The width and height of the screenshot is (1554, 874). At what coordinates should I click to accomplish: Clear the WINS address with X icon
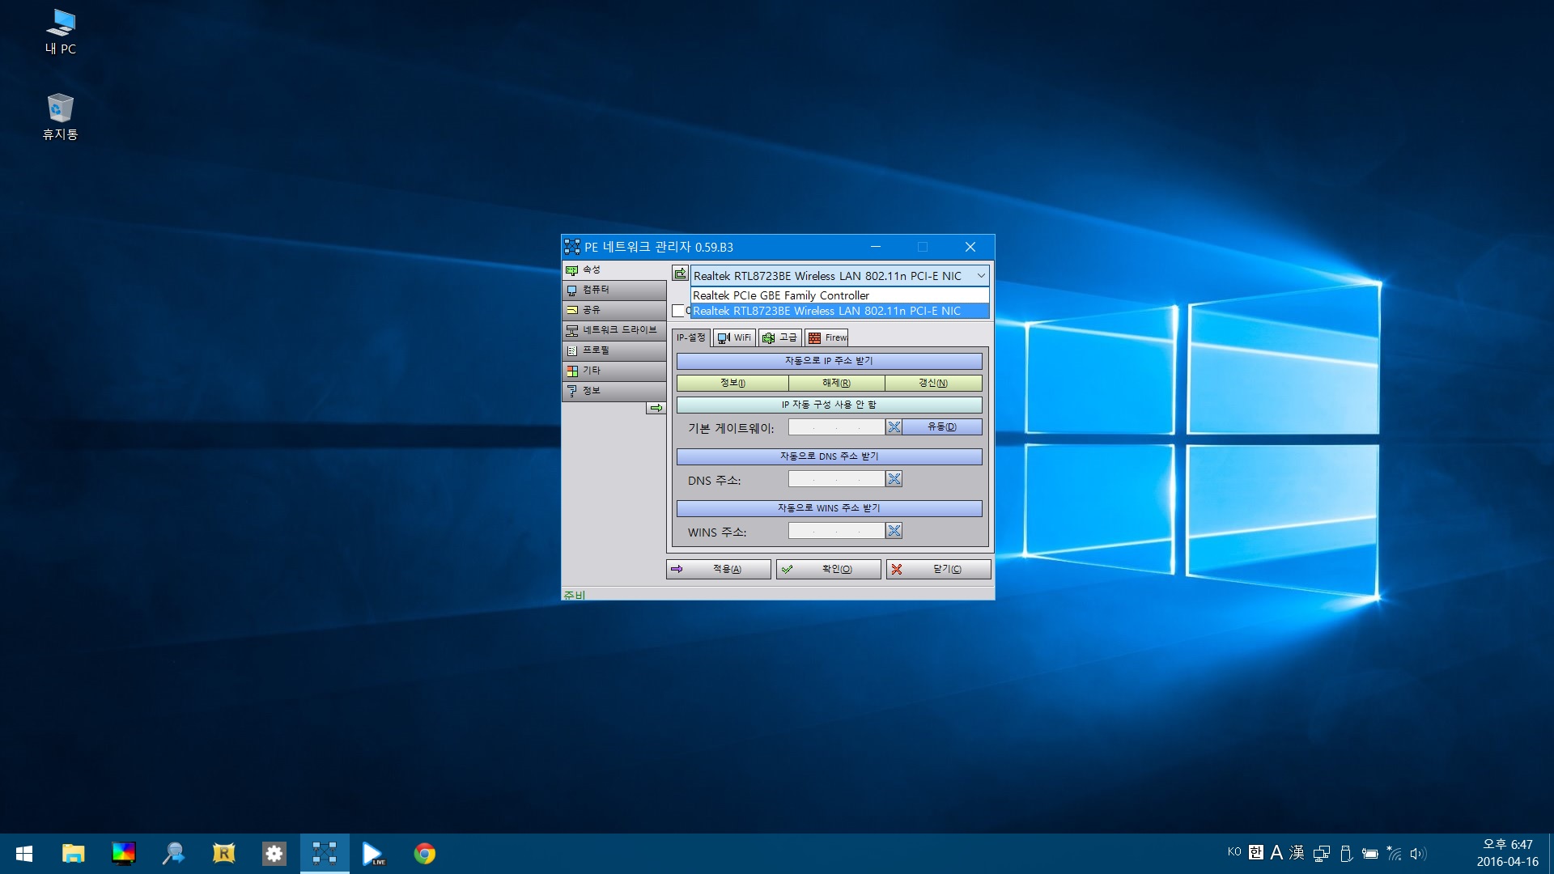(894, 531)
